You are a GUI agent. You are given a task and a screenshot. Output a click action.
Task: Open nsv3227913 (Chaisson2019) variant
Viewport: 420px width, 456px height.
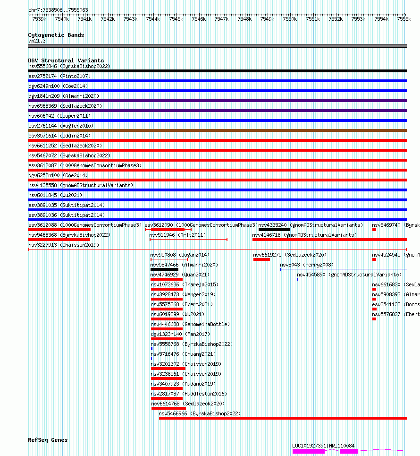tap(217, 250)
